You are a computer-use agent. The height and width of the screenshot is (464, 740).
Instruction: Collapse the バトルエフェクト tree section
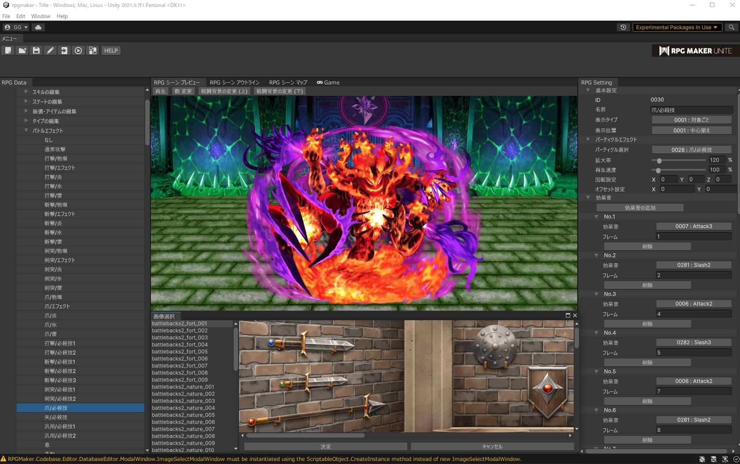click(x=26, y=131)
